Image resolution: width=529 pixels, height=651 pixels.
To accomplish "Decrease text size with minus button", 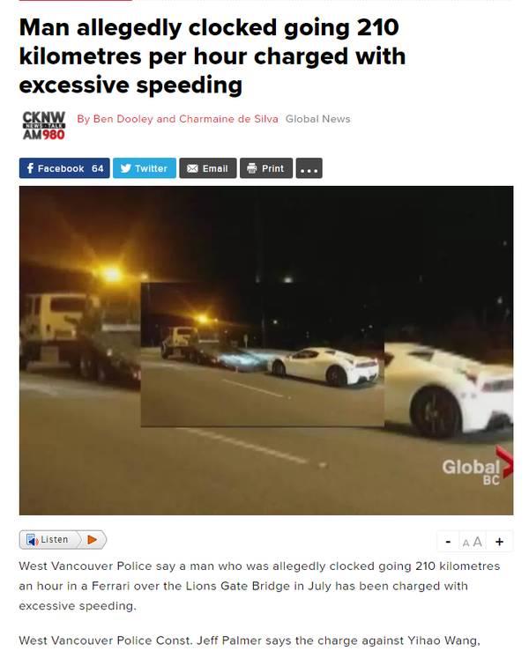I will [x=448, y=542].
